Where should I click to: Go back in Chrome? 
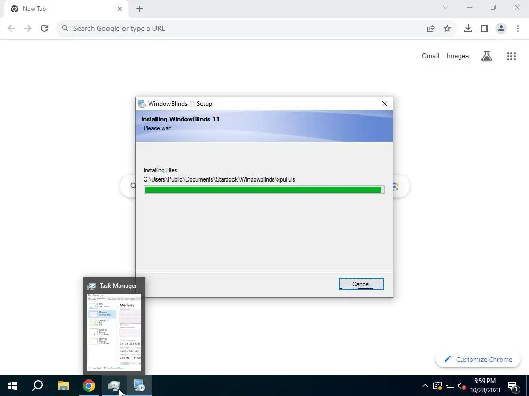pos(11,29)
